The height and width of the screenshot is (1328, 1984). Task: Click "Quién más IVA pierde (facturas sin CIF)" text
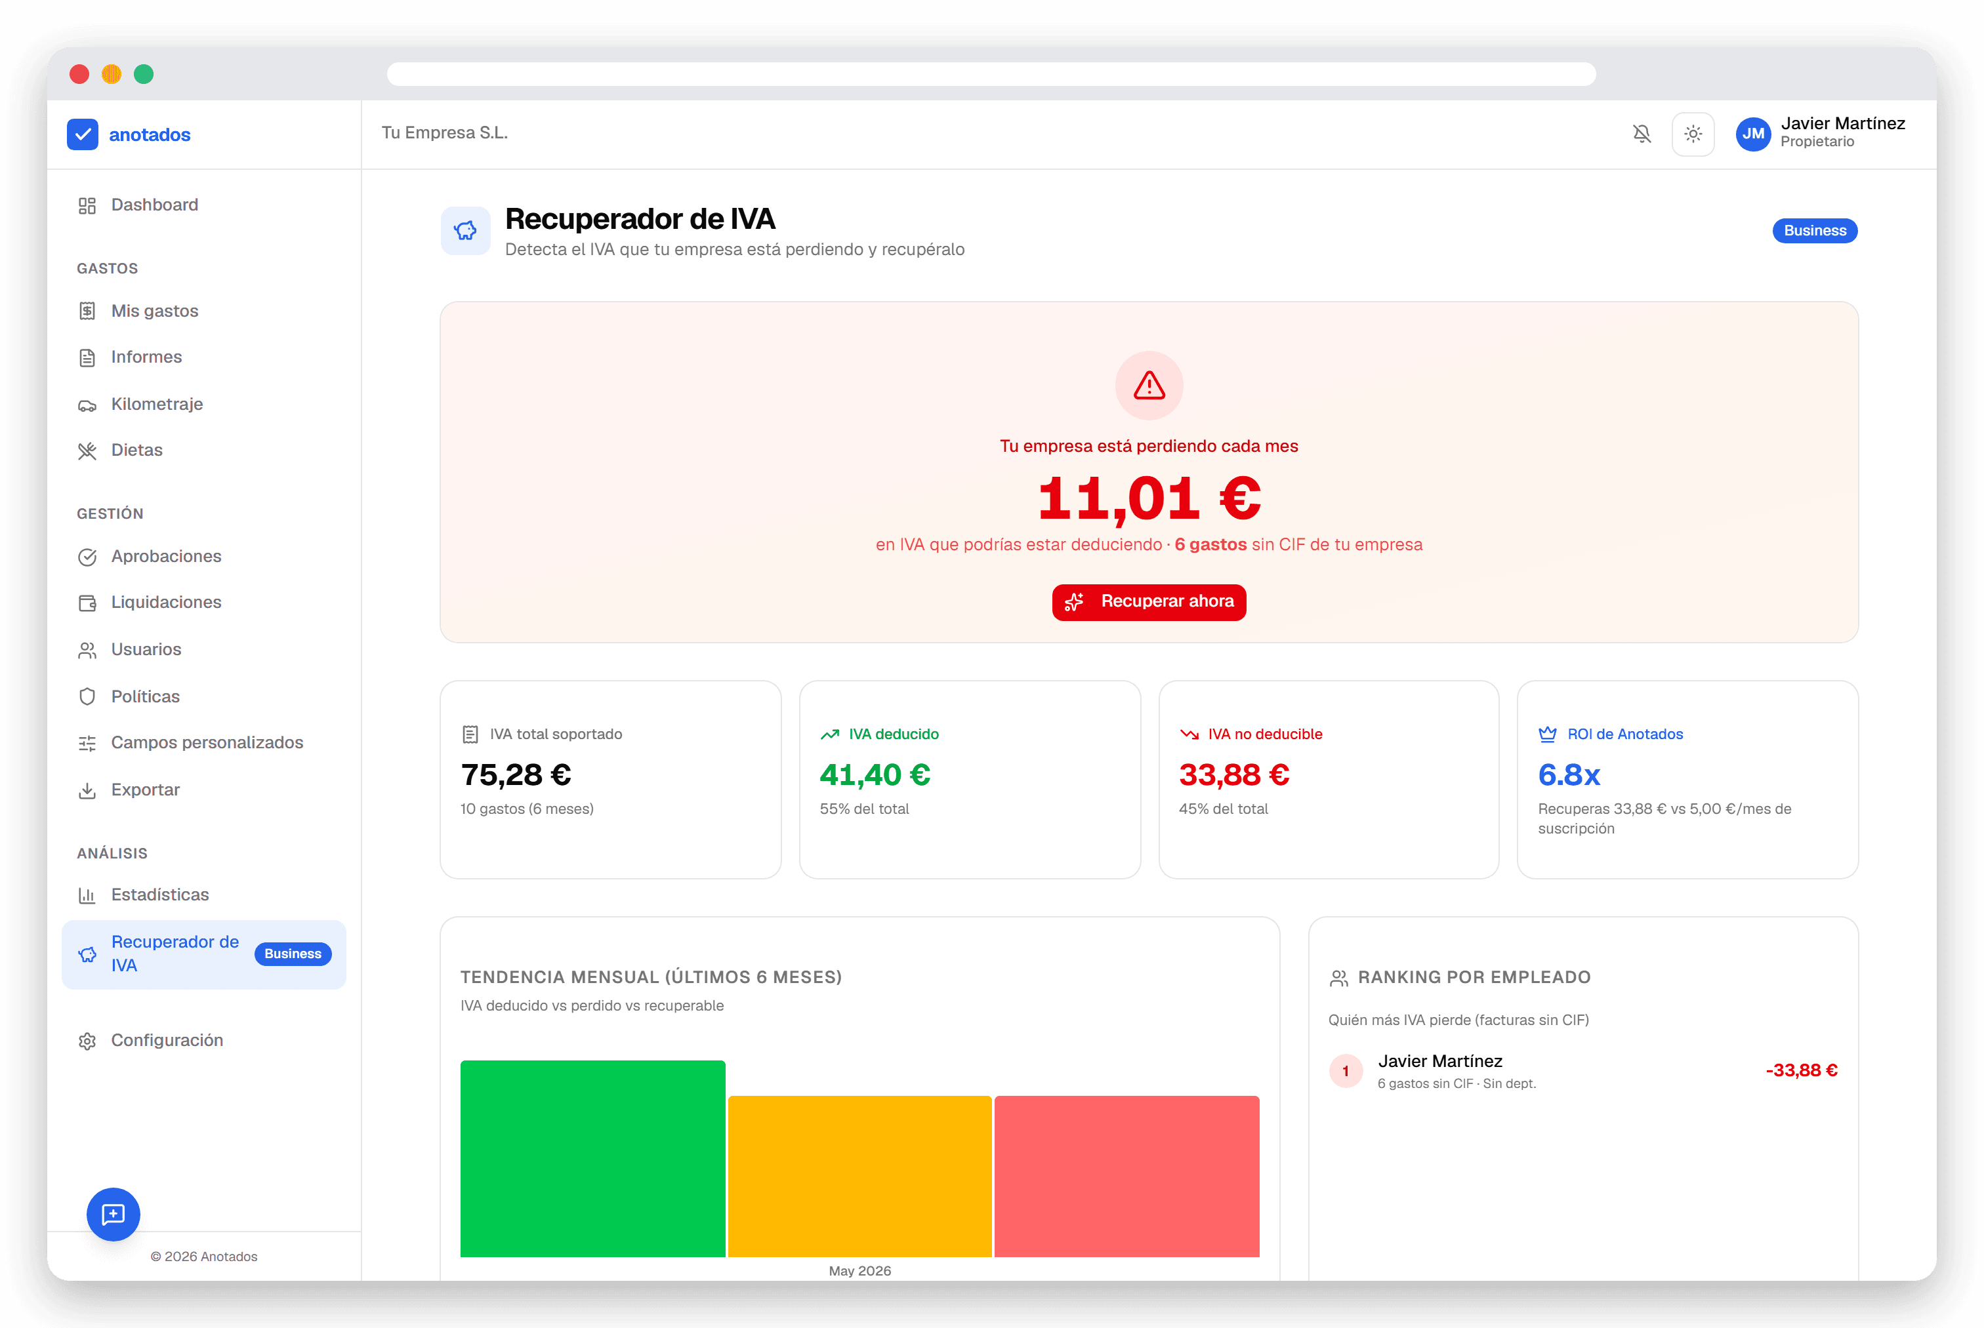click(x=1458, y=1020)
